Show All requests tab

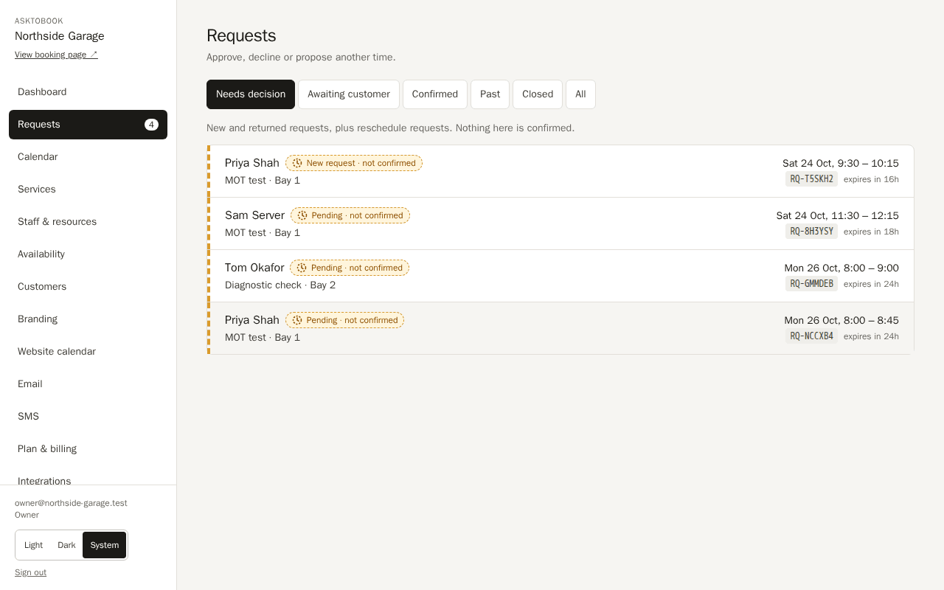tap(580, 94)
